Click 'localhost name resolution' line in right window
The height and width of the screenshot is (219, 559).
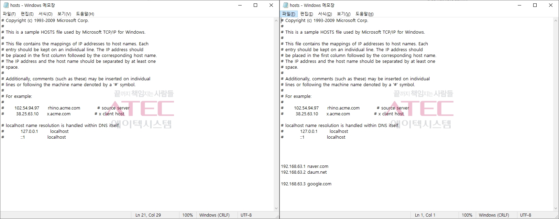(x=340, y=126)
